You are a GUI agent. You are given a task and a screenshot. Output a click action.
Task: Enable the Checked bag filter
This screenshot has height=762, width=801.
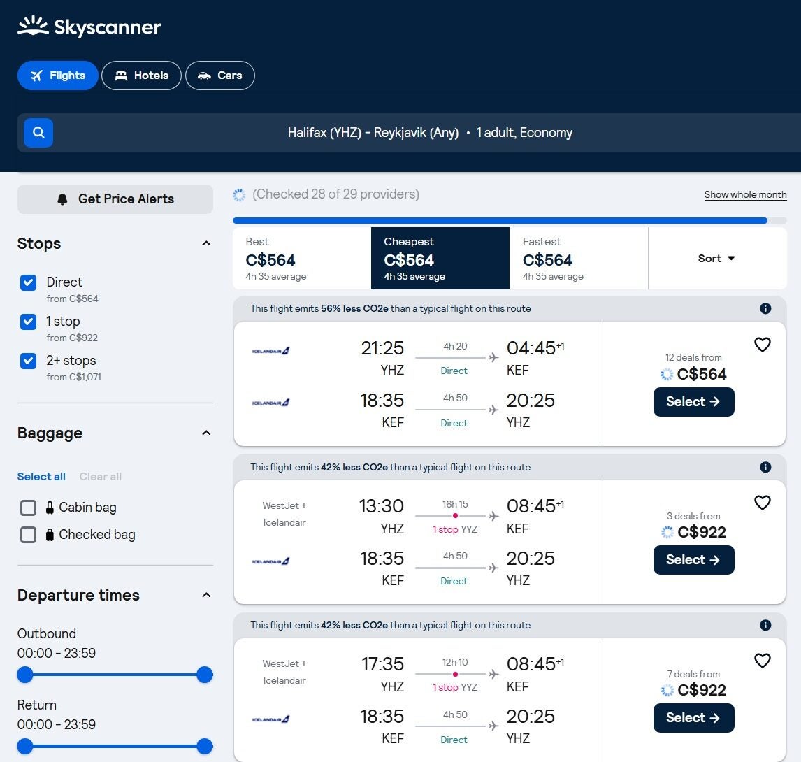tap(29, 535)
